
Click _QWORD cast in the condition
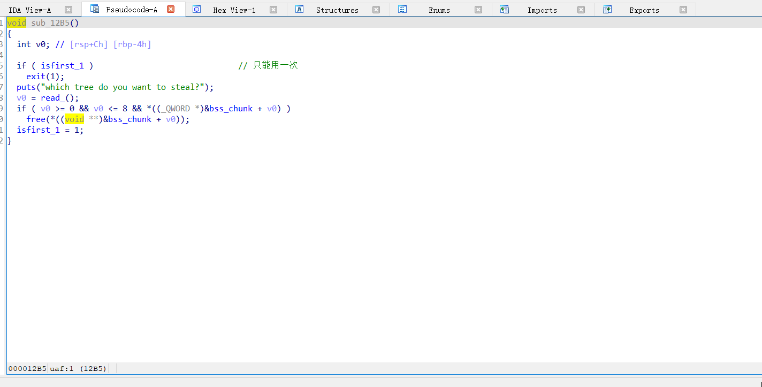click(176, 109)
